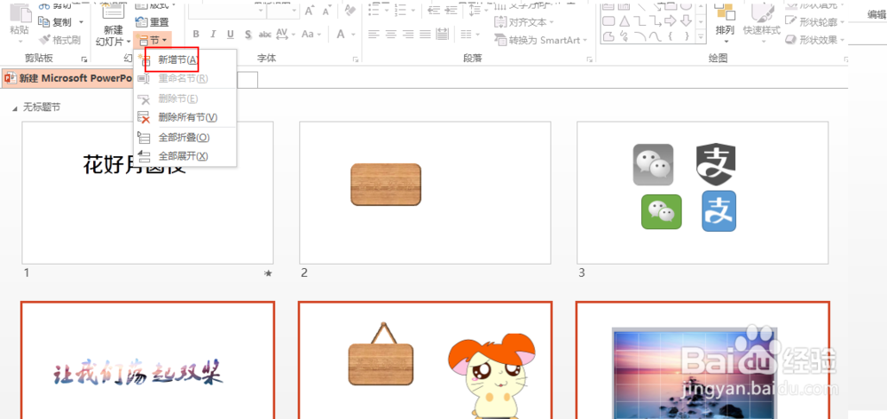Viewport: 887px width, 419px height.
Task: Open the font dialog launcher
Action: click(357, 59)
